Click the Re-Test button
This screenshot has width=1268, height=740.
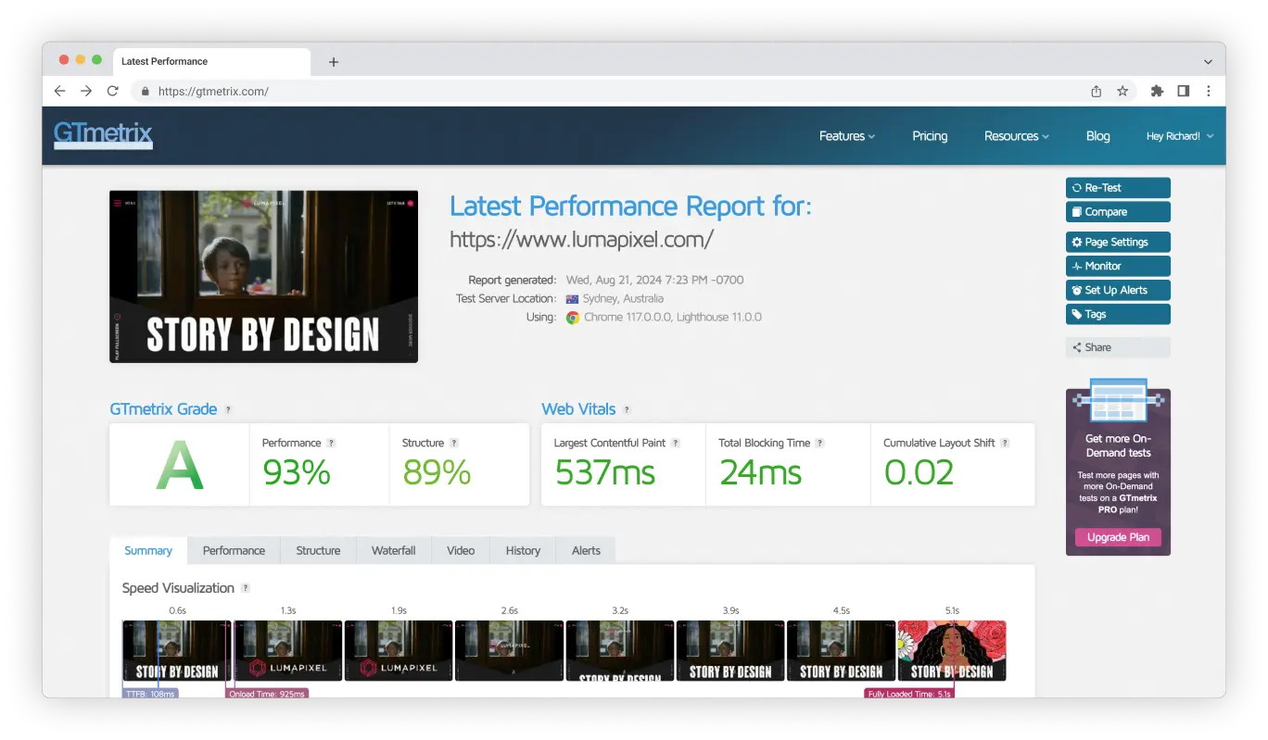(x=1118, y=188)
